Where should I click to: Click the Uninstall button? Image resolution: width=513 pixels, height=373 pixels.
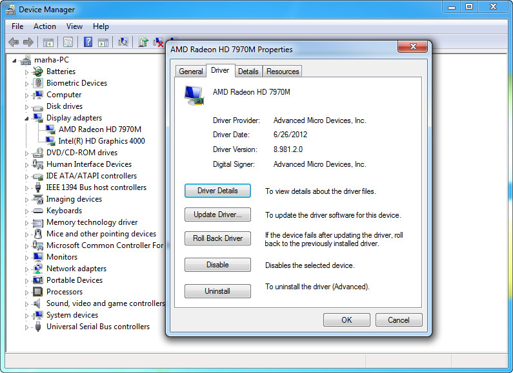(x=217, y=291)
